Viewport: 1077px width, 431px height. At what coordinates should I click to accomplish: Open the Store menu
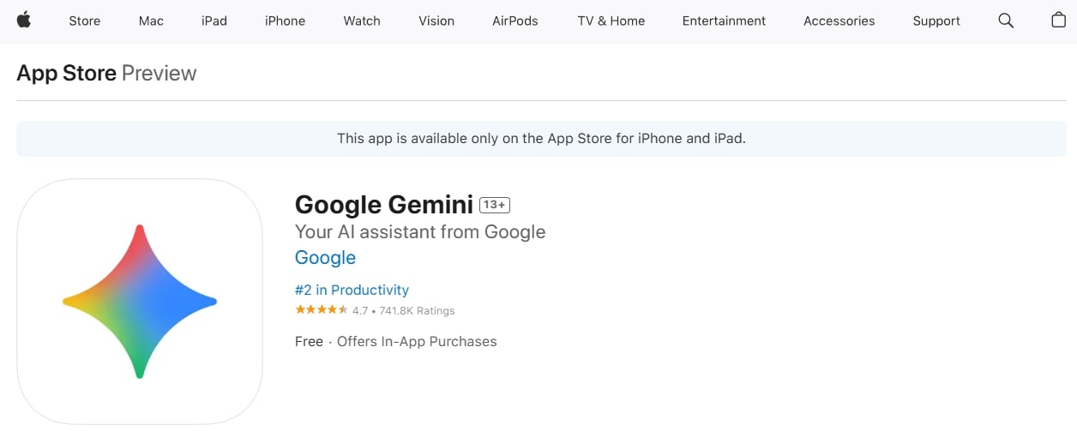point(84,21)
